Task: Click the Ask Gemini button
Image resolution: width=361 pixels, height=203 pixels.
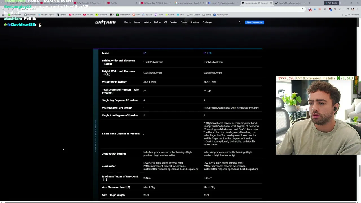Action: (331, 3)
